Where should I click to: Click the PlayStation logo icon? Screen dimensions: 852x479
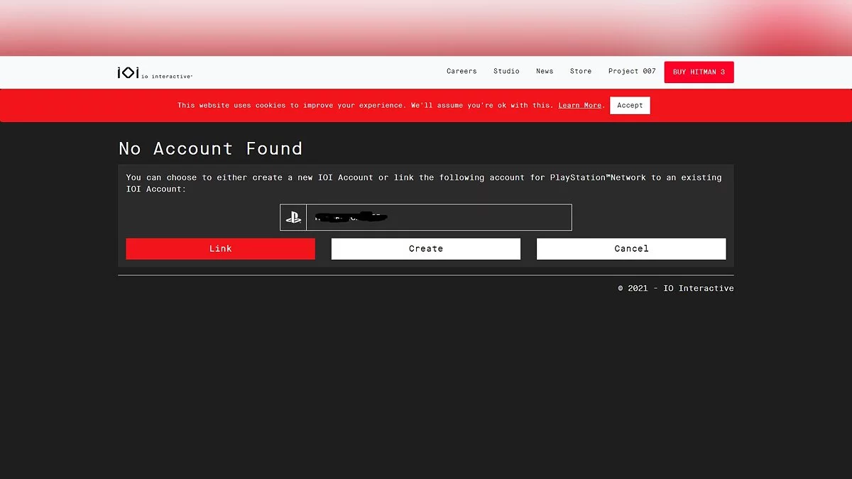tap(293, 218)
